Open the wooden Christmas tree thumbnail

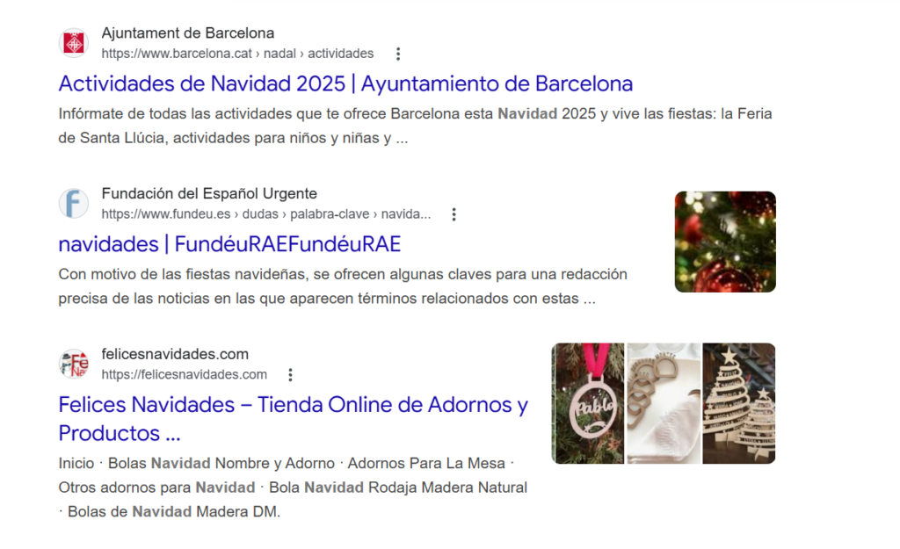pyautogui.click(x=739, y=403)
